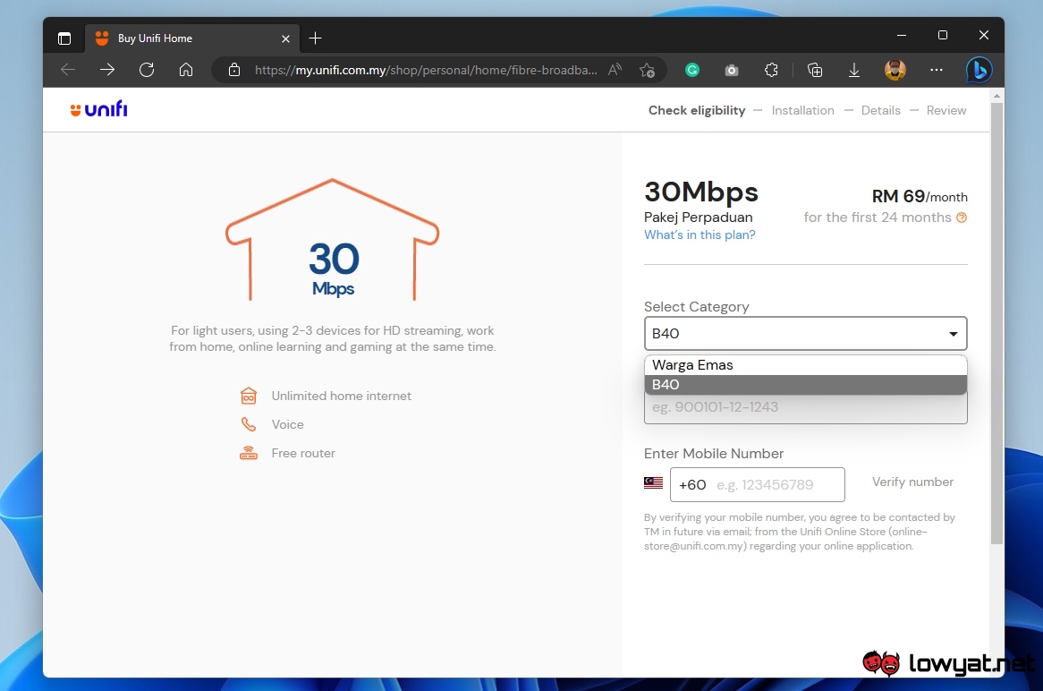Screen dimensions: 1043x691
Task: Open the Grammarly extension icon
Action: point(691,70)
